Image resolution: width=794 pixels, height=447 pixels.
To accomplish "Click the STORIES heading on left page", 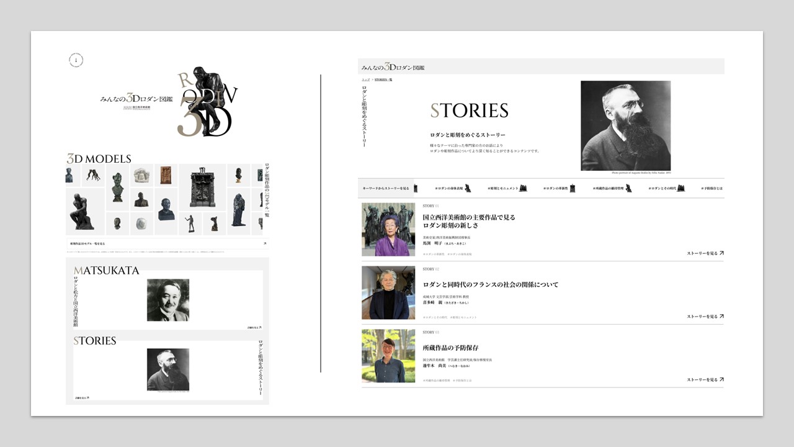I will tap(95, 340).
